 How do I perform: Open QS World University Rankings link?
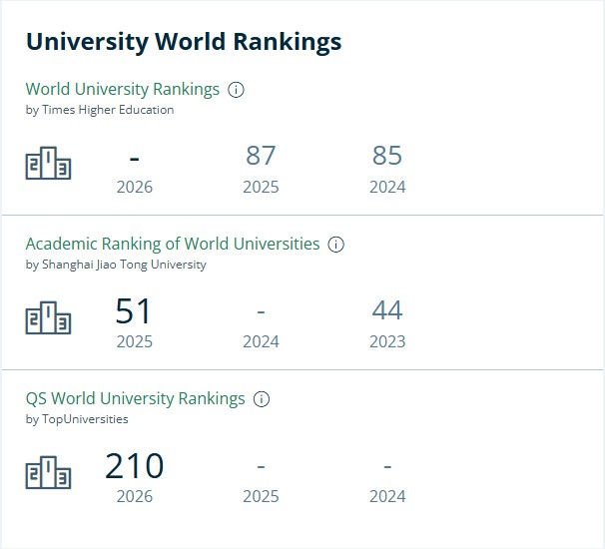(x=135, y=398)
